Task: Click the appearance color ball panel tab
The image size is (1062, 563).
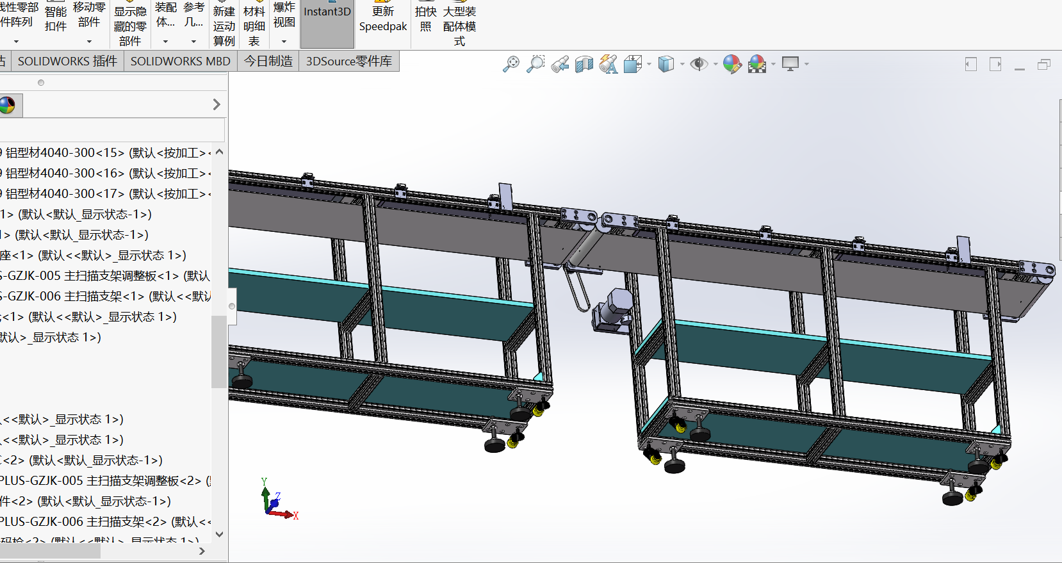Action: [8, 105]
